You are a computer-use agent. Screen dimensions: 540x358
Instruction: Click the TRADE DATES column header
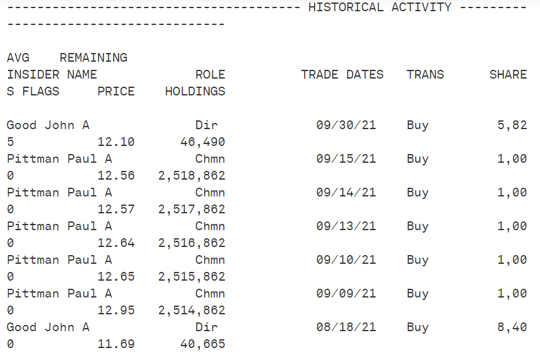pyautogui.click(x=342, y=75)
